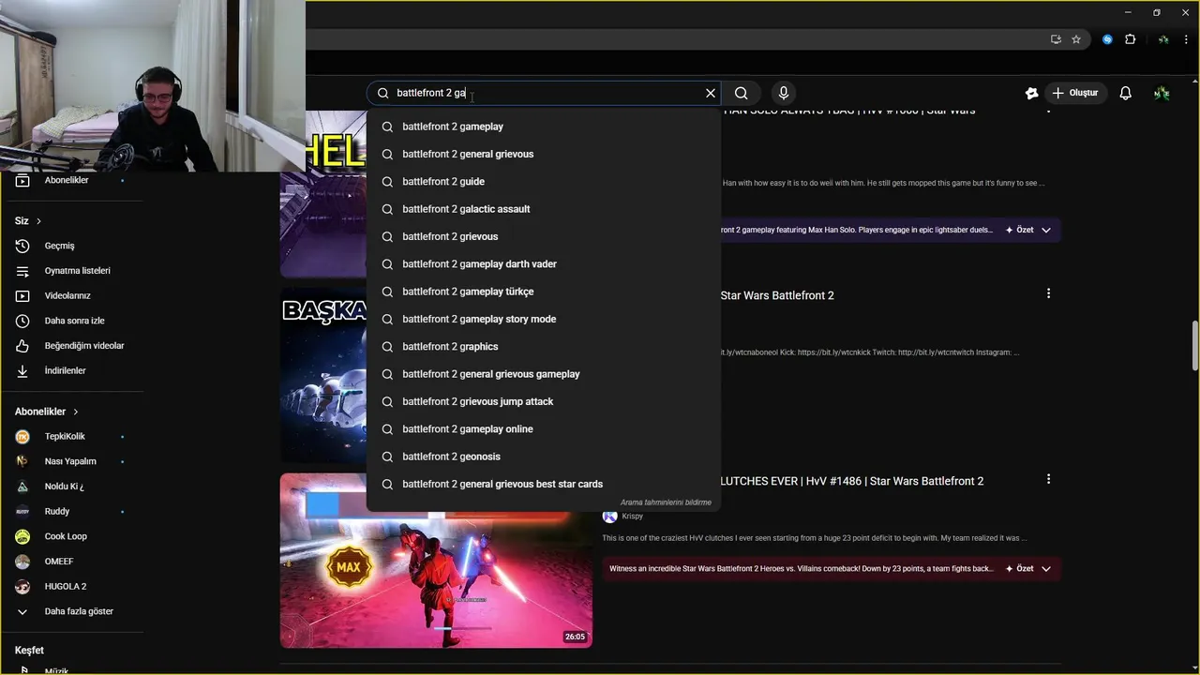Viewport: 1200px width, 675px height.
Task: Choose battlefront 2 graphics suggestion
Action: point(544,346)
